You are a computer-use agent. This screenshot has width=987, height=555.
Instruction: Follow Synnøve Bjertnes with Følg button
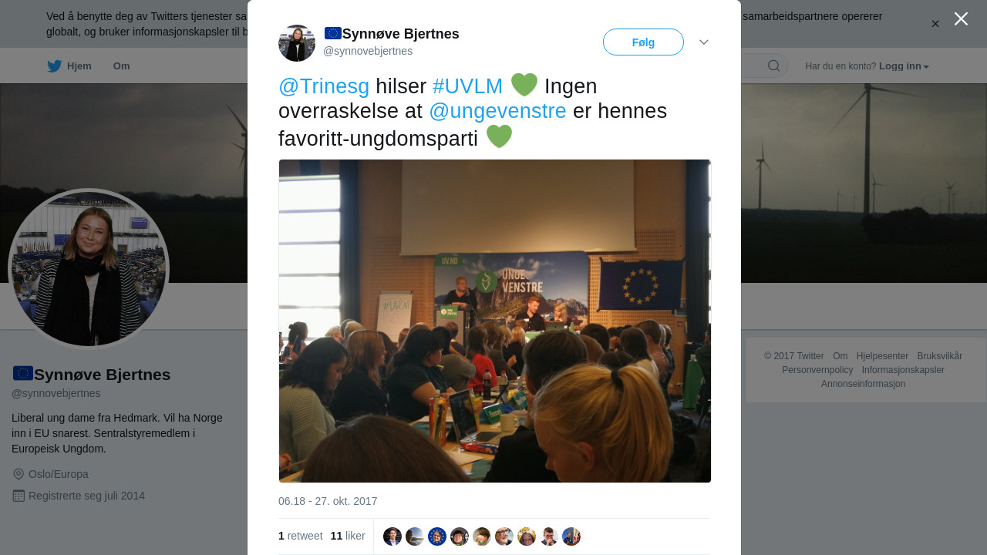tap(643, 42)
